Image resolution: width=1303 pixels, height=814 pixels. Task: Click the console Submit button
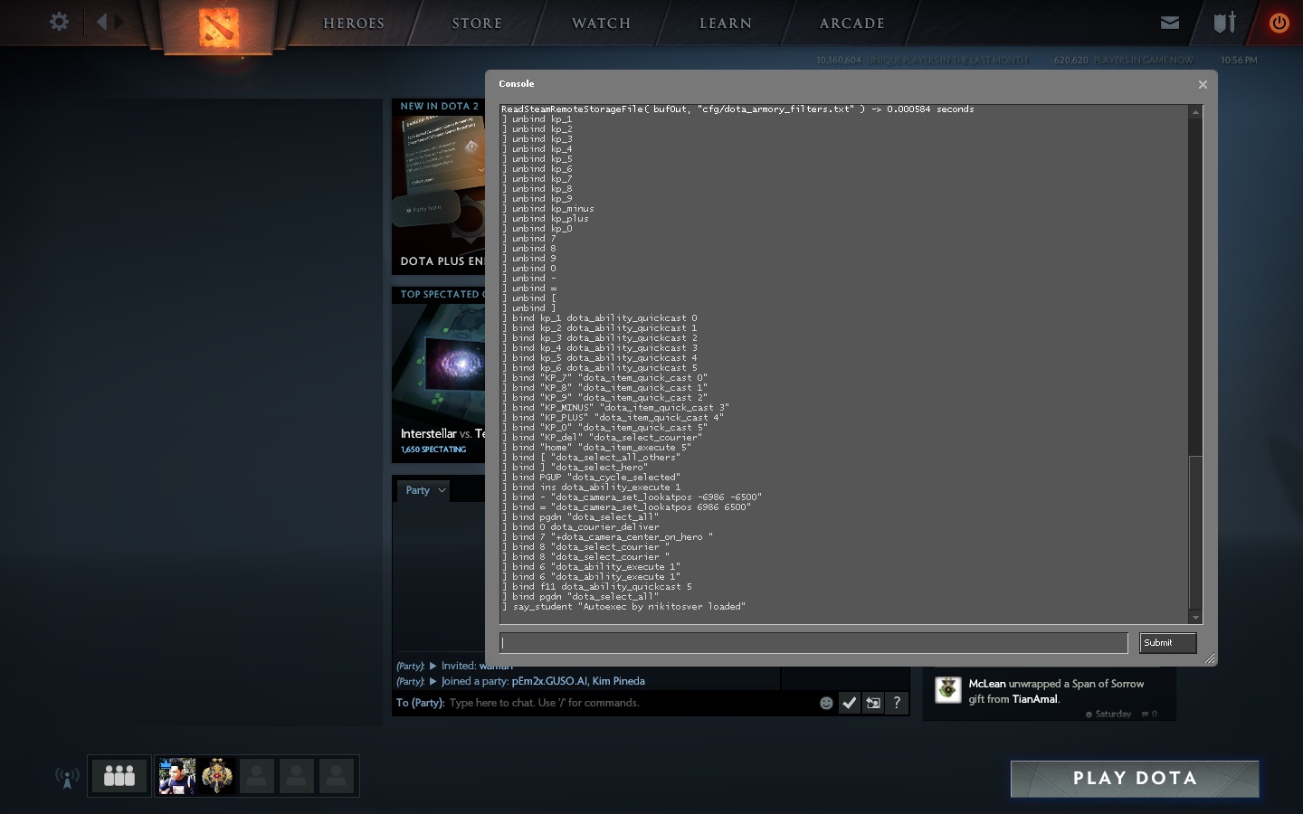(1168, 643)
